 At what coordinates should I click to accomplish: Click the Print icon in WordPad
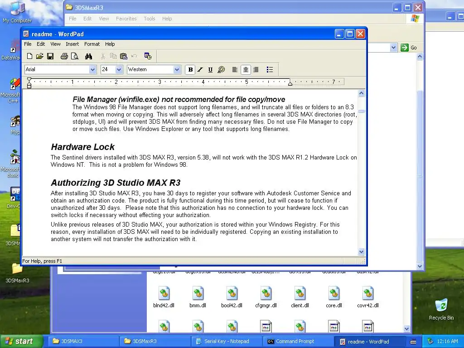pyautogui.click(x=64, y=56)
